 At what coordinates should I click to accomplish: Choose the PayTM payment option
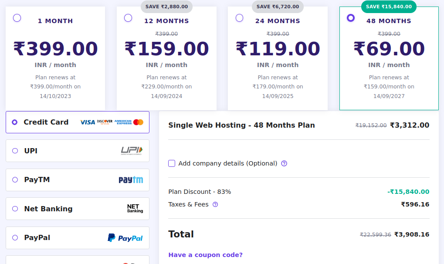[x=15, y=179]
